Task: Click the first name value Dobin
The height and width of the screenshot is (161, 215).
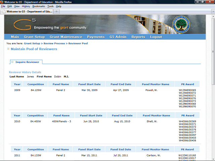Action: (57, 76)
